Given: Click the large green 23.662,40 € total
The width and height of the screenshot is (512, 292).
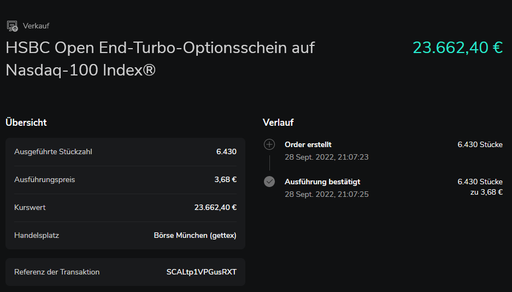Looking at the screenshot, I should pyautogui.click(x=457, y=48).
